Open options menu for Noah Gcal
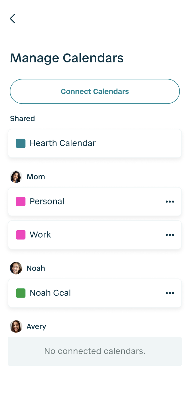190x415 pixels. [170, 293]
